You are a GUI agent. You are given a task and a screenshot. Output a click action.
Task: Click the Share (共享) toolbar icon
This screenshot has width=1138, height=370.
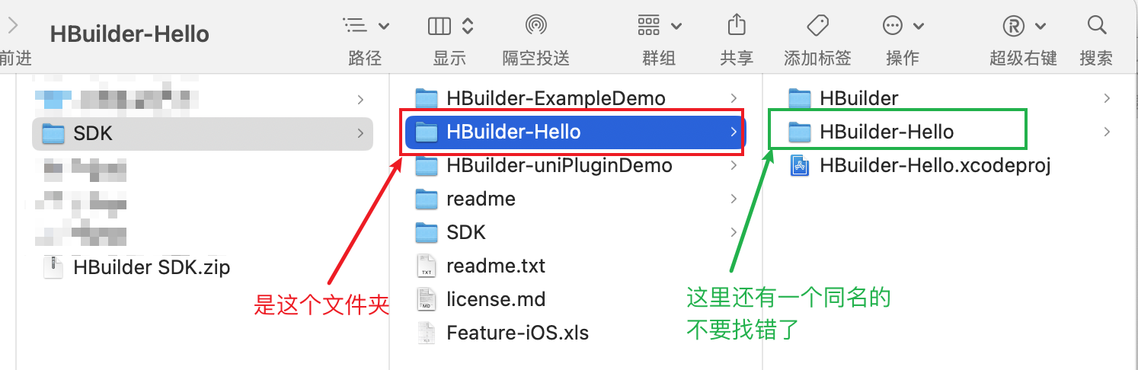click(x=736, y=25)
